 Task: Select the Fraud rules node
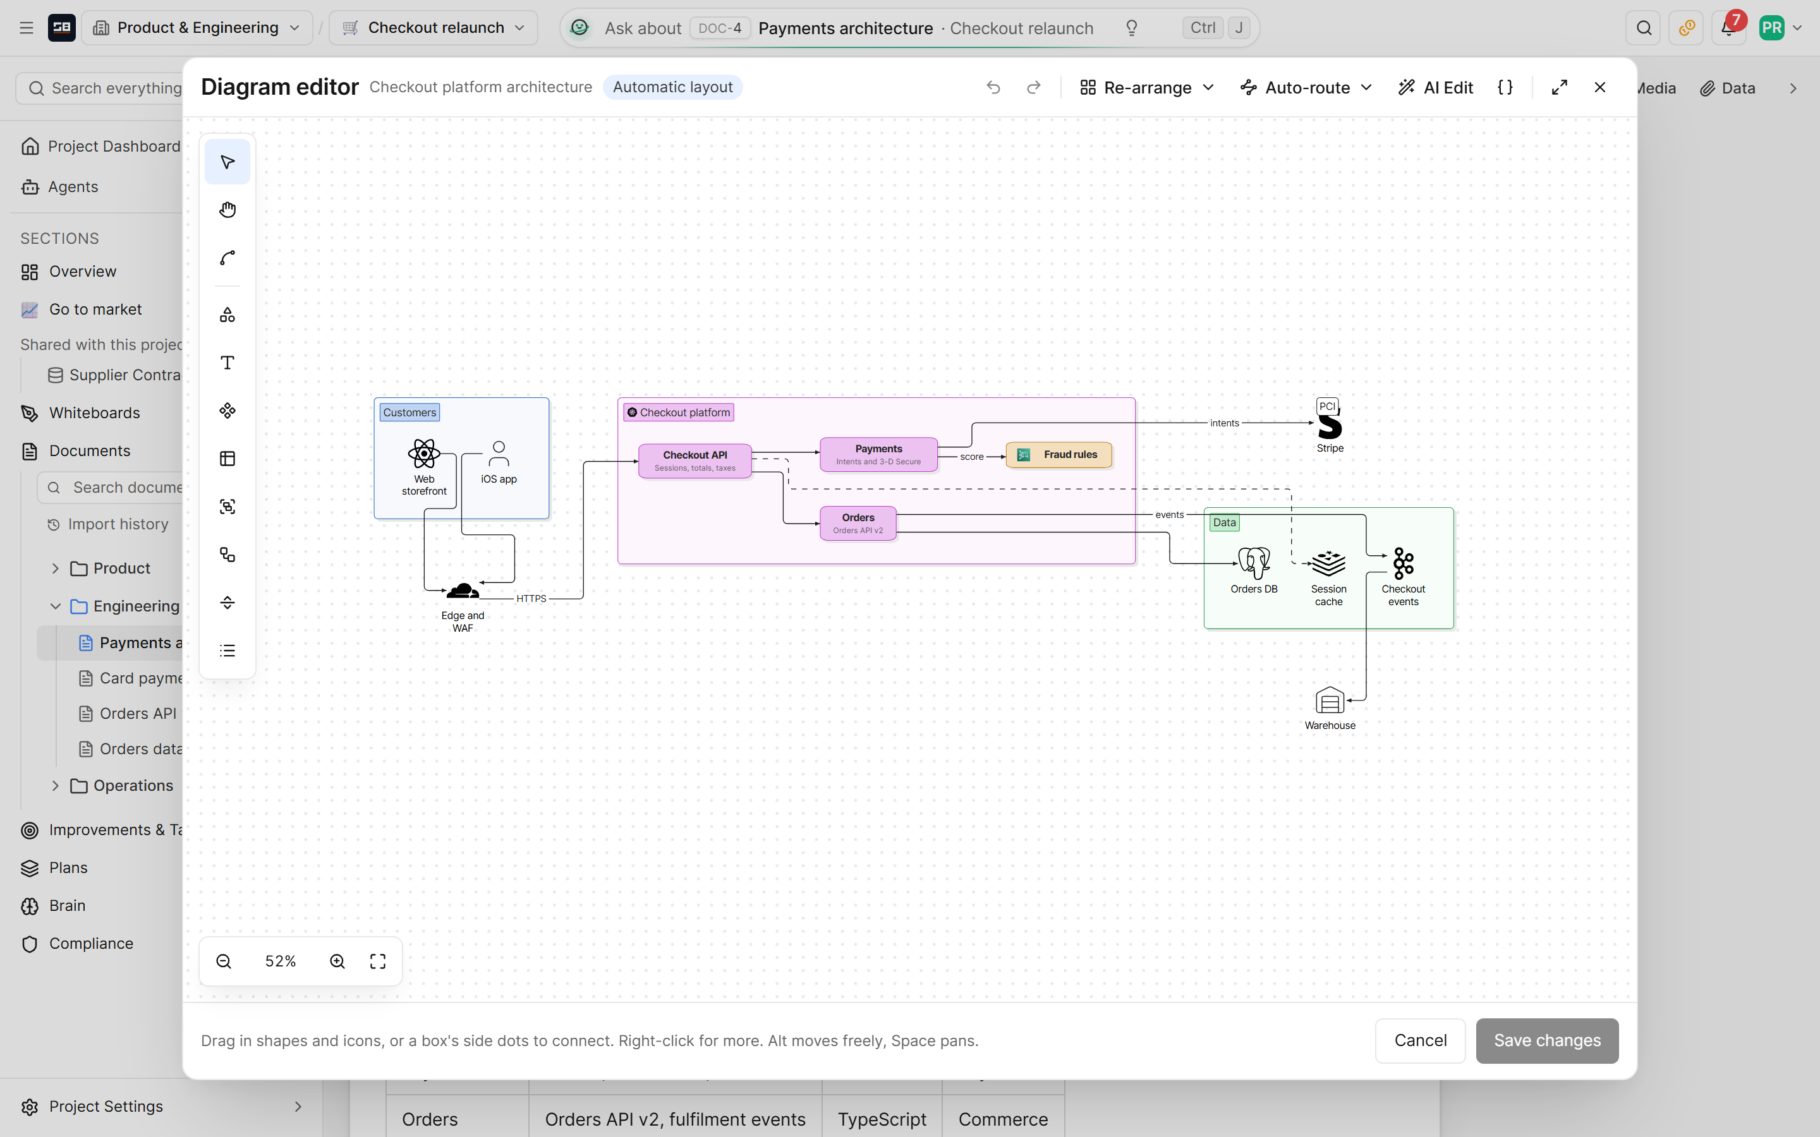1059,455
